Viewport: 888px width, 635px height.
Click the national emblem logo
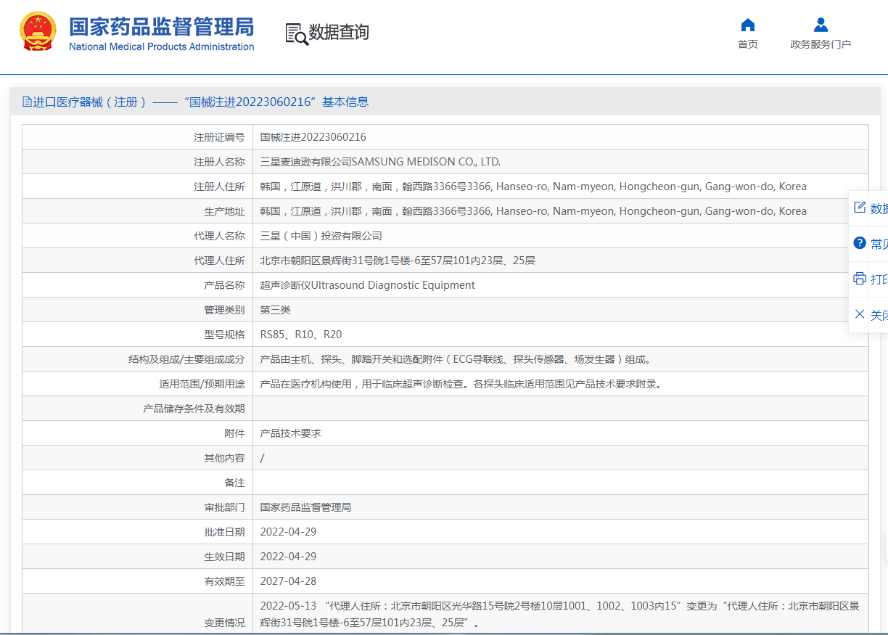(37, 31)
